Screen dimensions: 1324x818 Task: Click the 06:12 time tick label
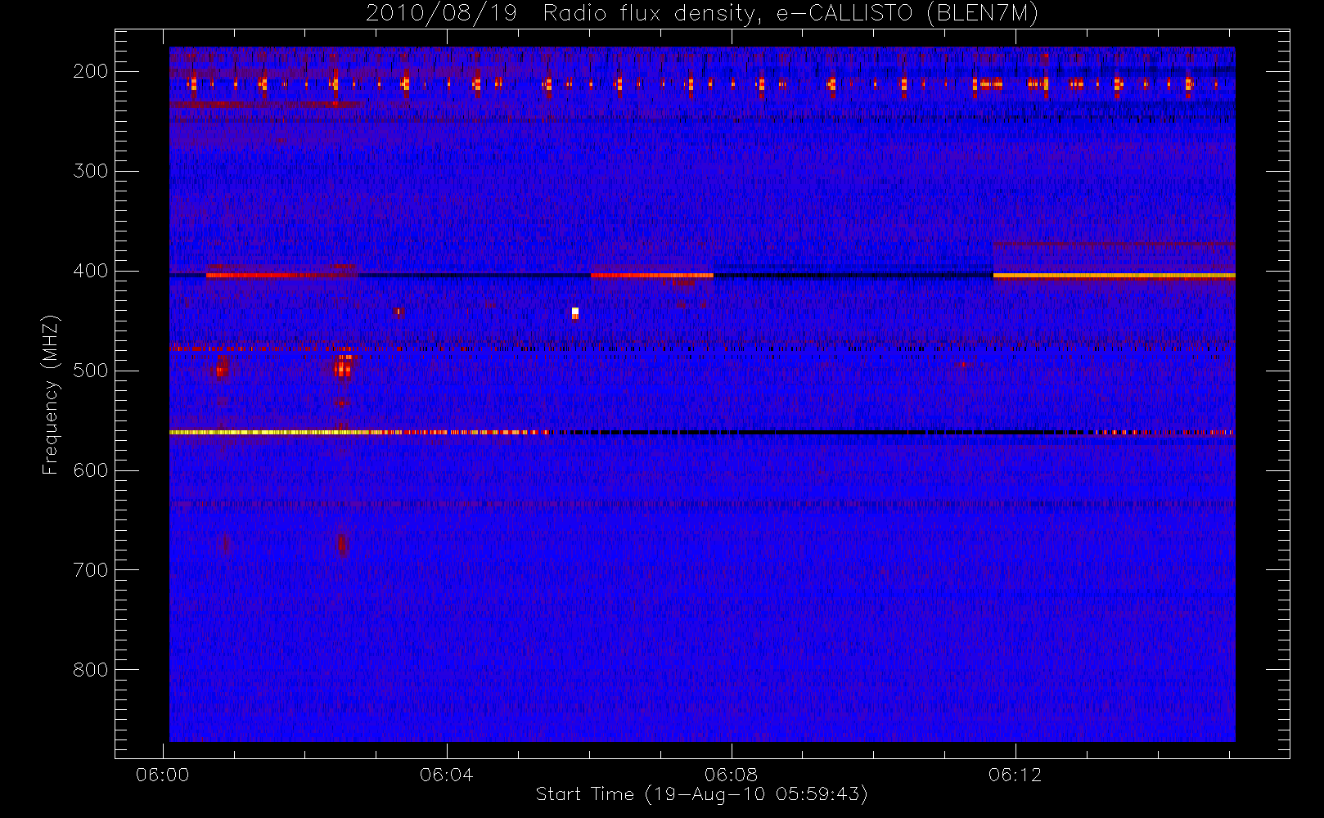pos(1015,775)
